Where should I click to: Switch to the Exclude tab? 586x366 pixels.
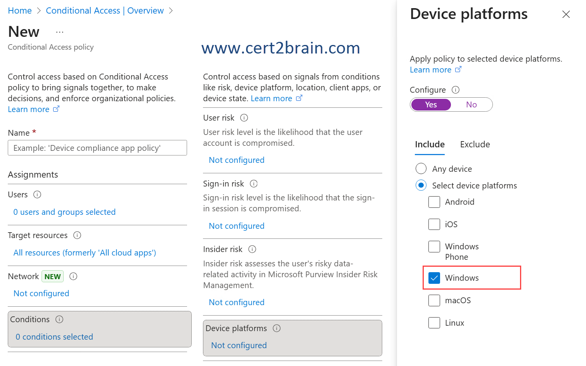(475, 145)
